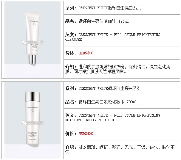Click the silver cap of the lotion bottle
Screen dimensions: 181x160
[33, 96]
